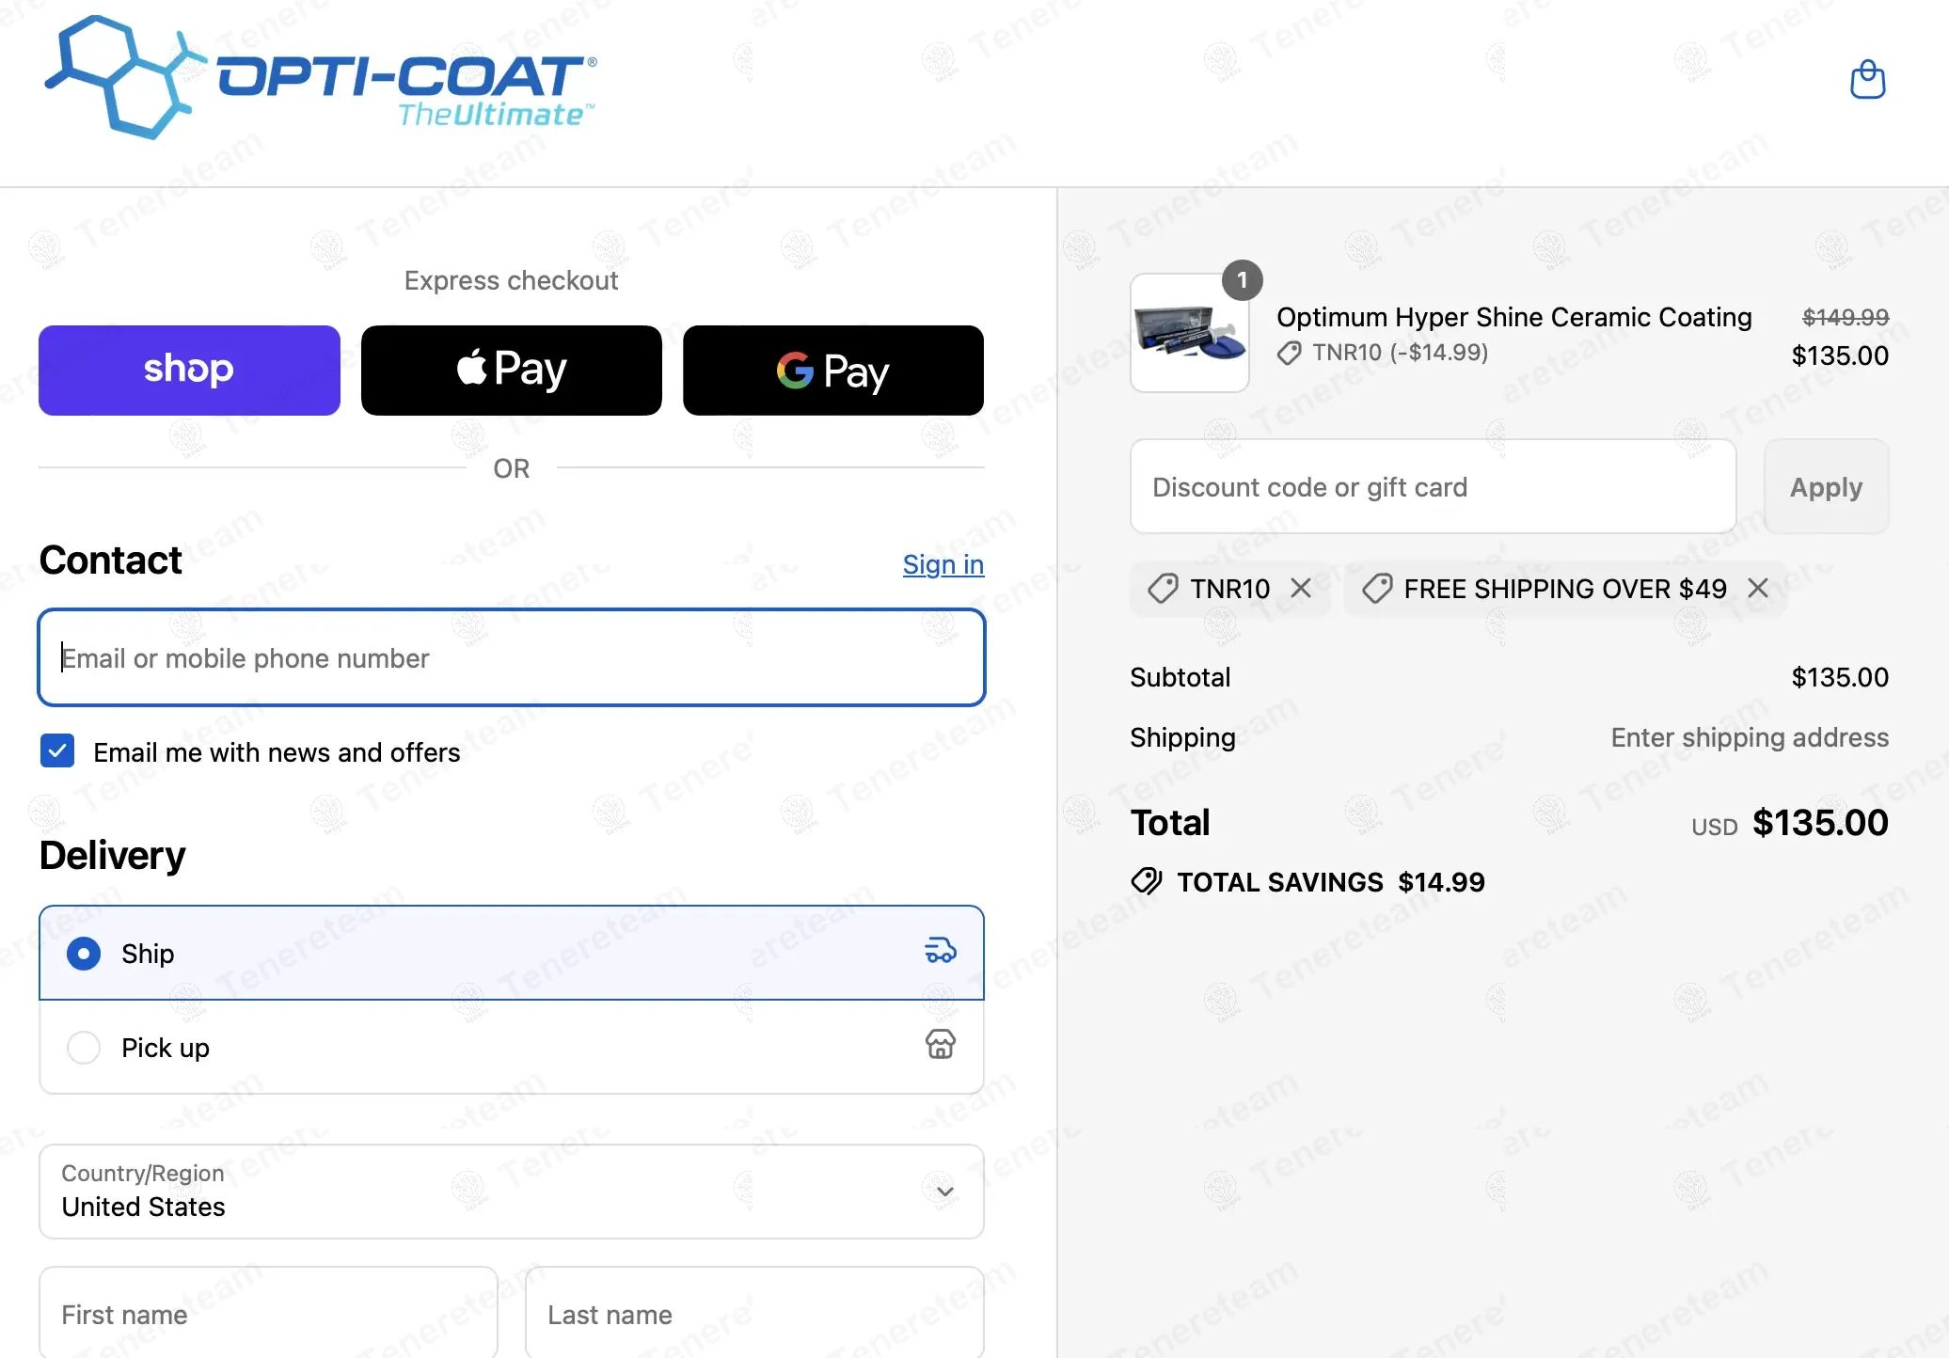The height and width of the screenshot is (1358, 1949).
Task: Open the shopping bag cart icon
Action: pyautogui.click(x=1867, y=80)
